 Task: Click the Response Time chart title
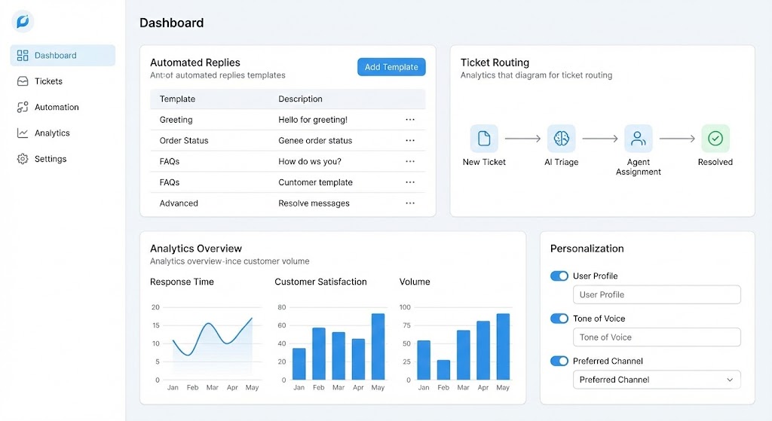point(182,282)
